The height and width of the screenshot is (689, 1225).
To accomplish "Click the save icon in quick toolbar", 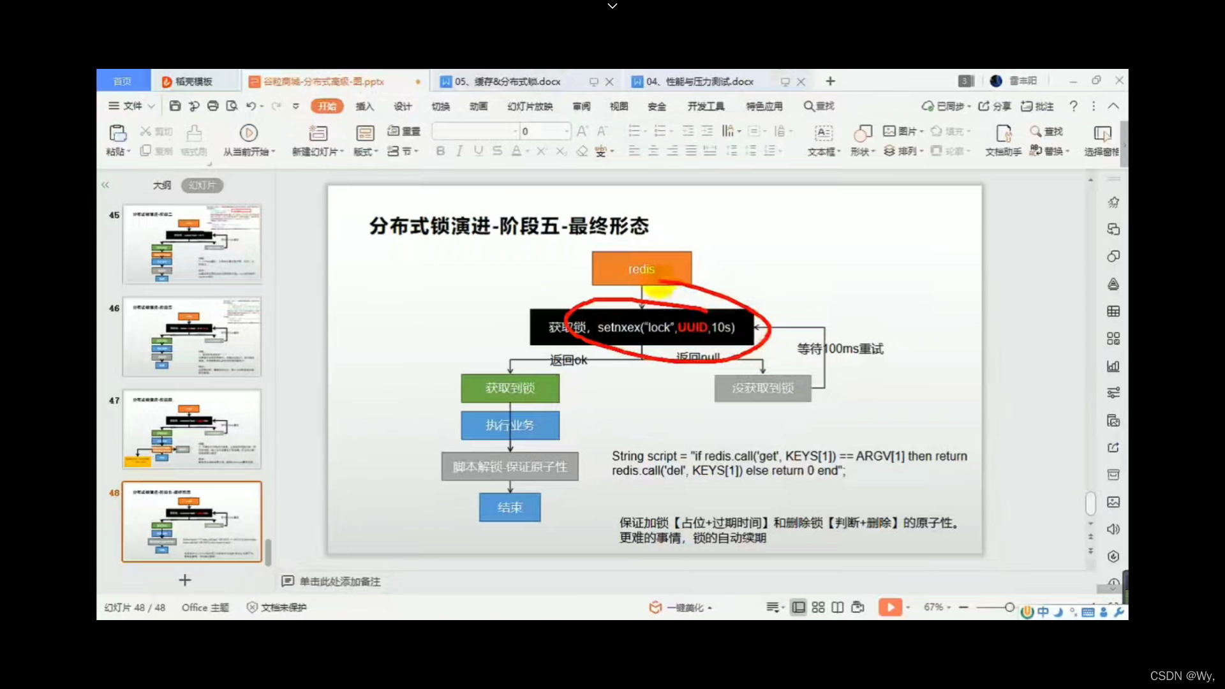I will click(x=175, y=106).
